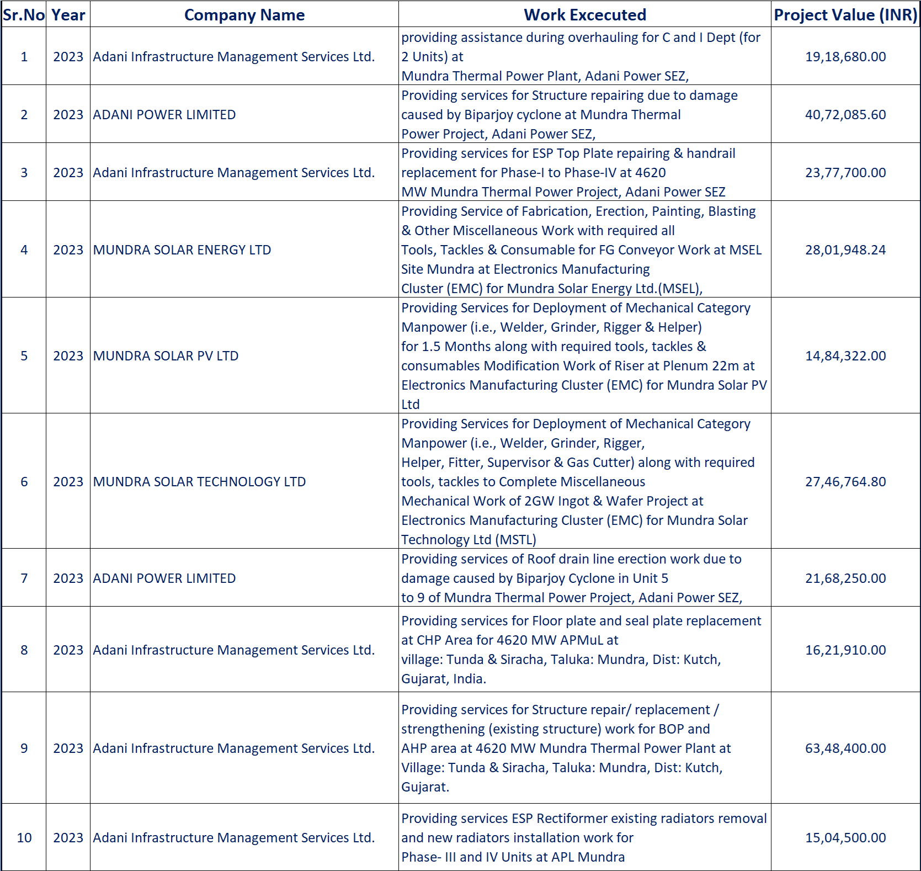Click year 2023 in row 10

[x=68, y=837]
